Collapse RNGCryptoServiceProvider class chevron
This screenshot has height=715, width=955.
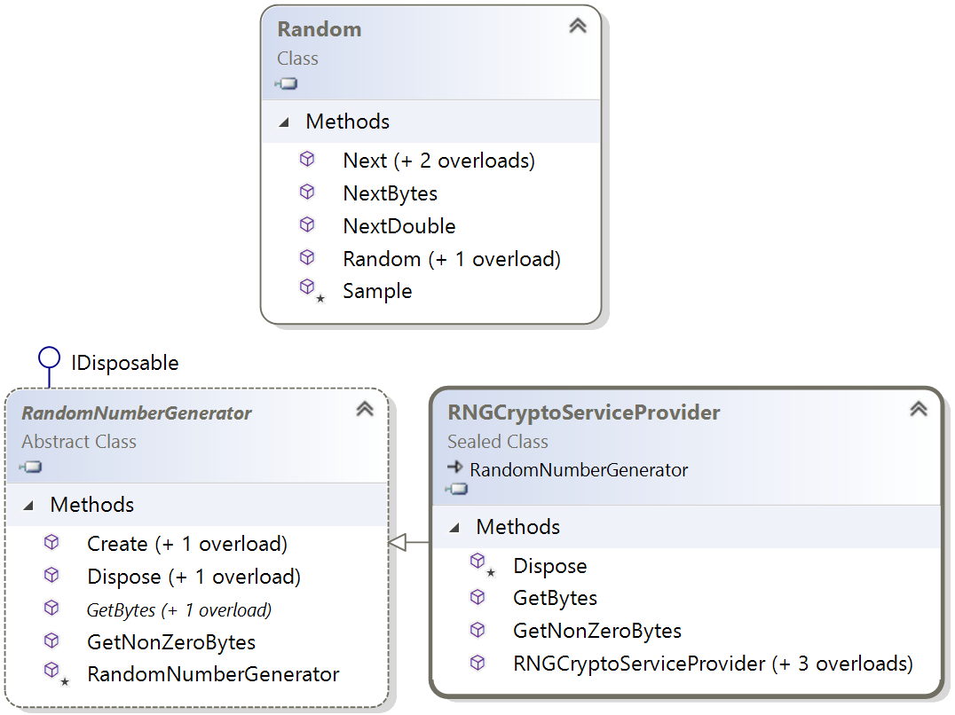919,409
